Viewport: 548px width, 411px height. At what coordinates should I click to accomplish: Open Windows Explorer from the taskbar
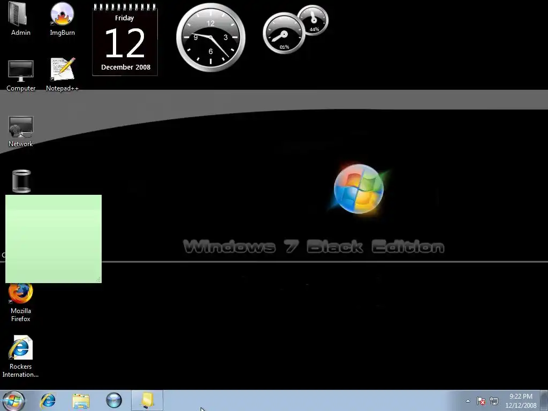[81, 400]
